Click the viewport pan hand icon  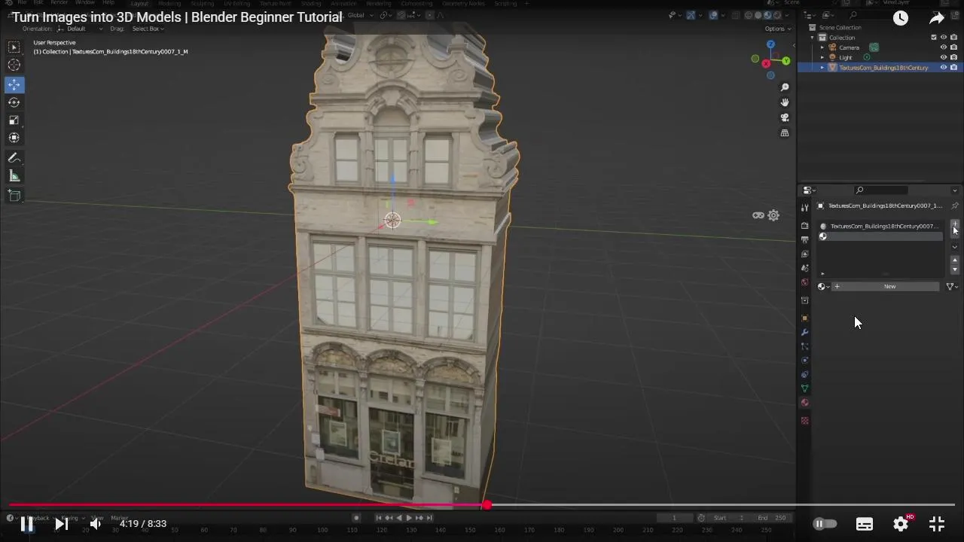pyautogui.click(x=785, y=102)
